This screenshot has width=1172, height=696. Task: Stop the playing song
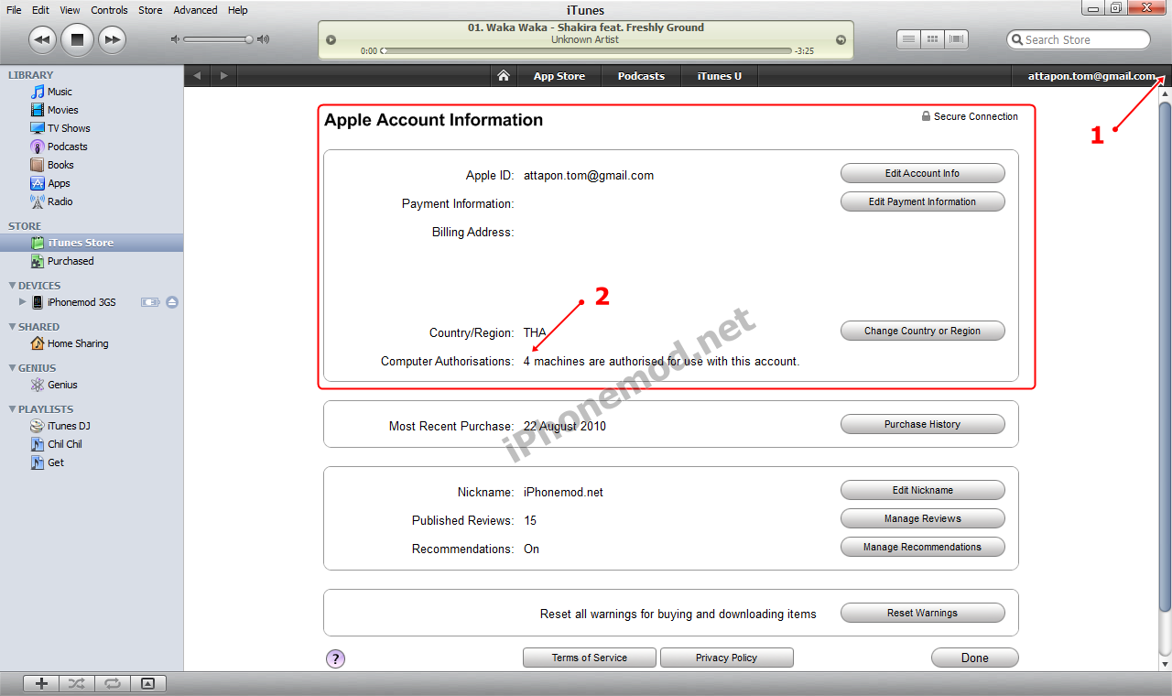77,39
